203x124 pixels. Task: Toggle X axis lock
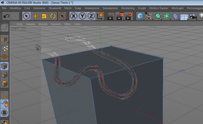(74, 16)
